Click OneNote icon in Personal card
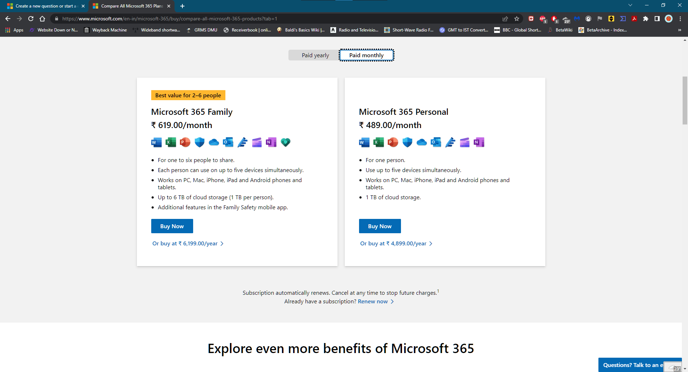Screen dimensions: 688x372 (479, 142)
